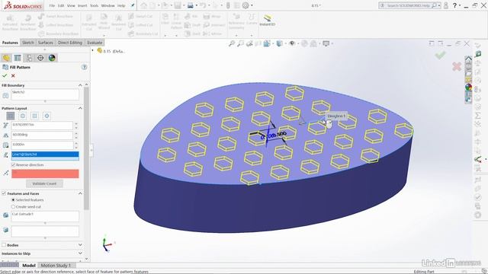
Task: Collapse the Fill Boundary section
Action: pyautogui.click(x=80, y=85)
